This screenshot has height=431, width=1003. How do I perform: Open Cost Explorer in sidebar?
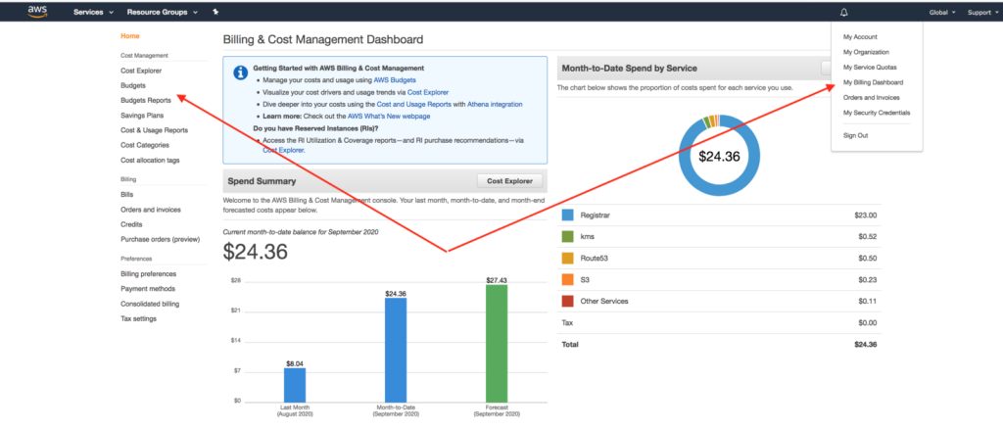coord(141,71)
